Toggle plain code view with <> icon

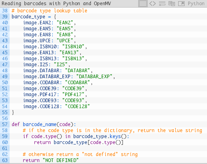(153, 4)
